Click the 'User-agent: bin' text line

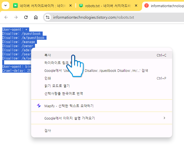click(17, 66)
